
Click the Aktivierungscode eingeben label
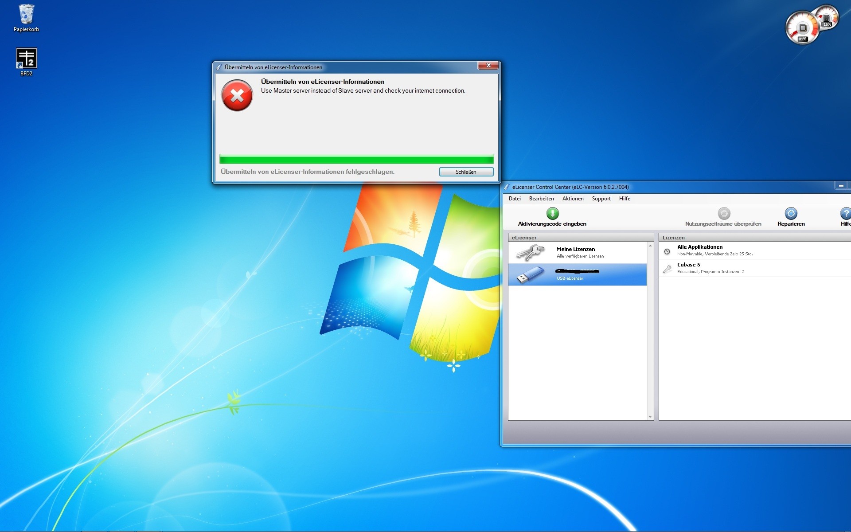[x=552, y=224]
